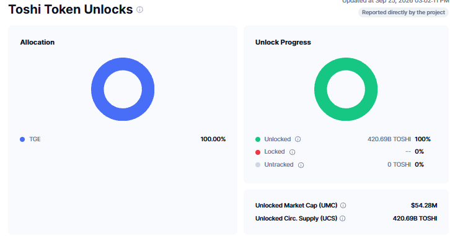Open info tooltip for Unlocked Market Cap (UMC)
Viewport: 450px width, 236px height.
coord(343,205)
